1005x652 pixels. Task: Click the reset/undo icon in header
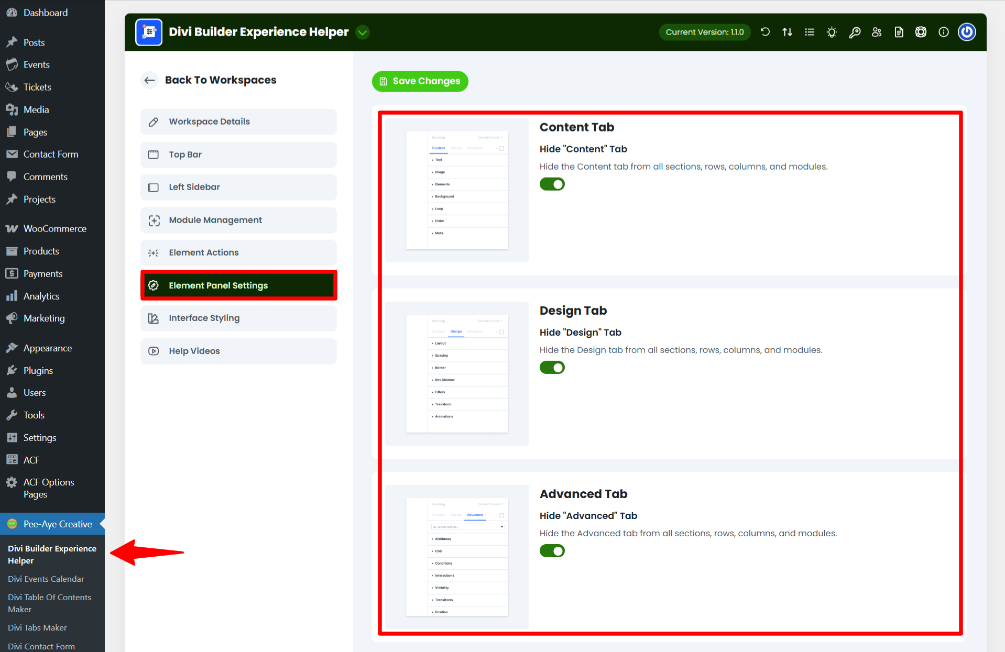pyautogui.click(x=765, y=32)
